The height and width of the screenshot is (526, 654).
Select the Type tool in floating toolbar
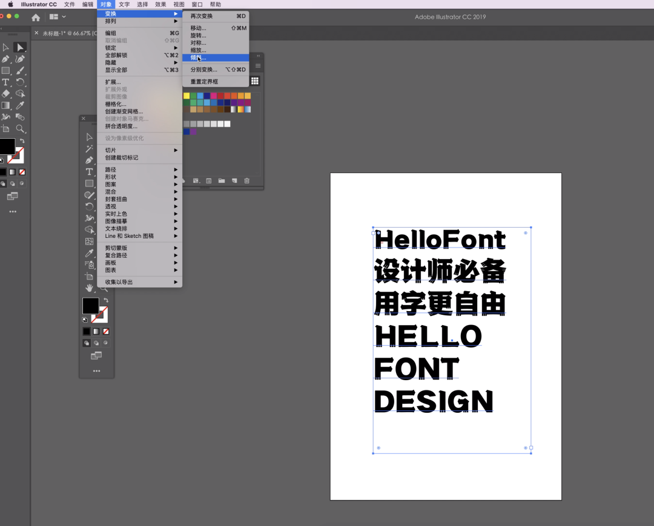click(x=90, y=172)
